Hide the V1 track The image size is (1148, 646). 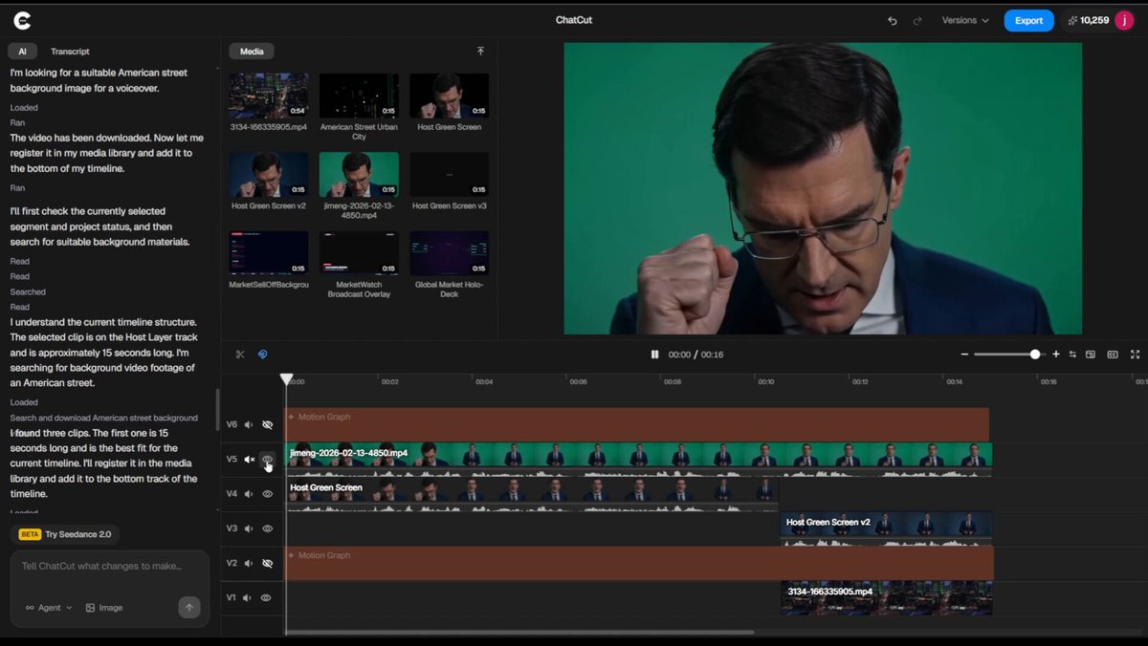tap(266, 597)
